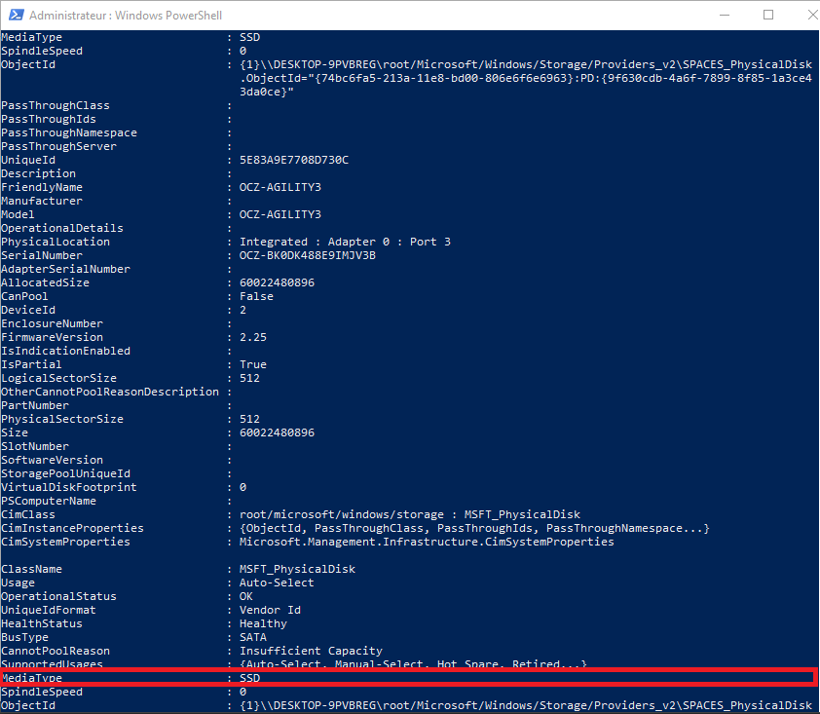
Task: Click the AdapterSerialNumber label
Action: 66,269
